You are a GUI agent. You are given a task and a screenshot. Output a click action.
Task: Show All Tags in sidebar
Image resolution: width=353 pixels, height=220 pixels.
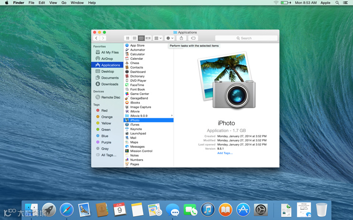[107, 155]
